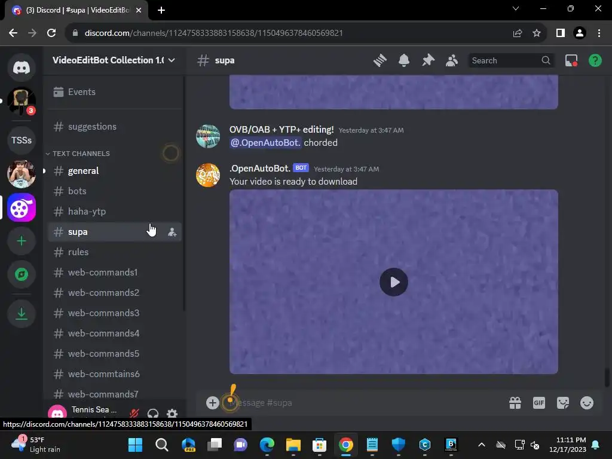
Task: Open sticker picker
Action: (x=563, y=403)
